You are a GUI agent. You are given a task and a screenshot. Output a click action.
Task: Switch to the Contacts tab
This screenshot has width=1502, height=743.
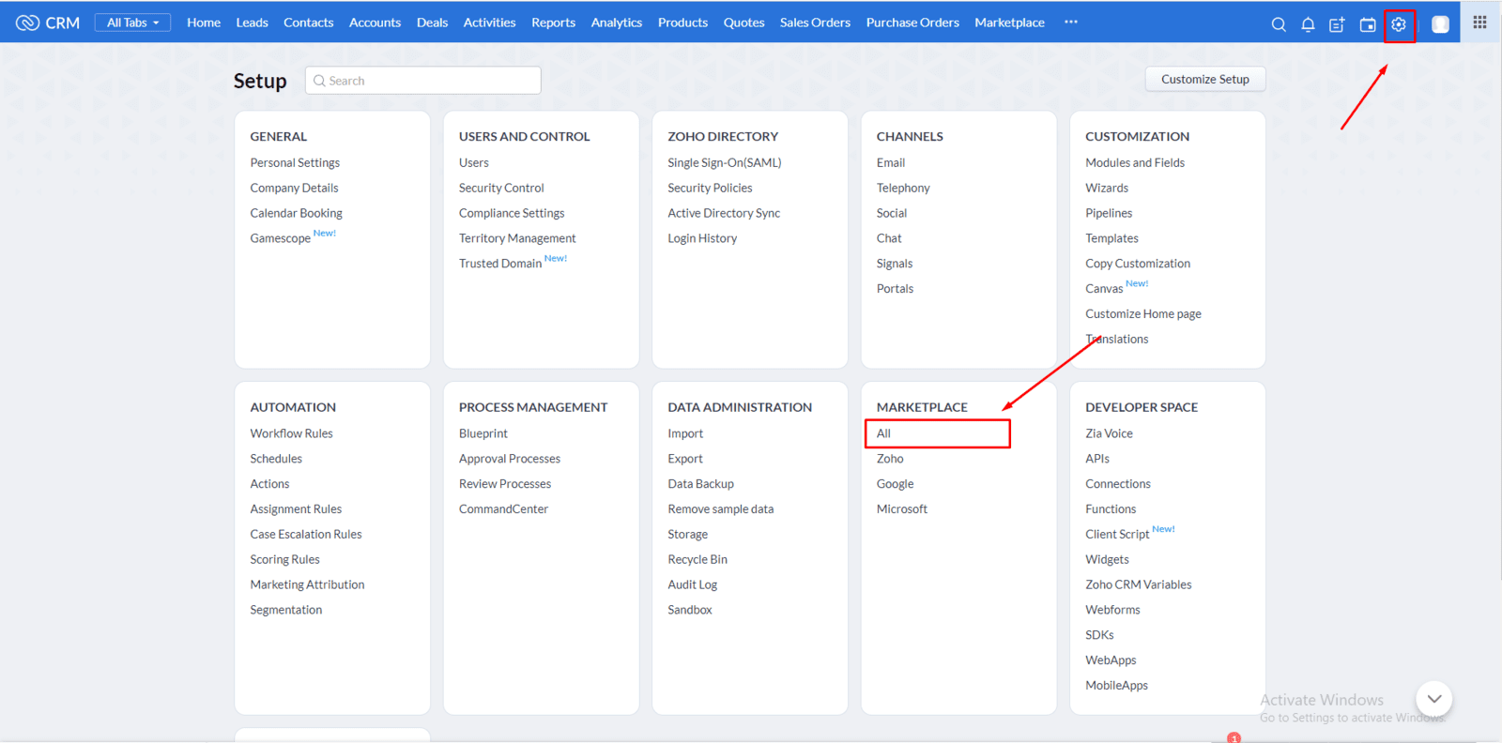[308, 23]
